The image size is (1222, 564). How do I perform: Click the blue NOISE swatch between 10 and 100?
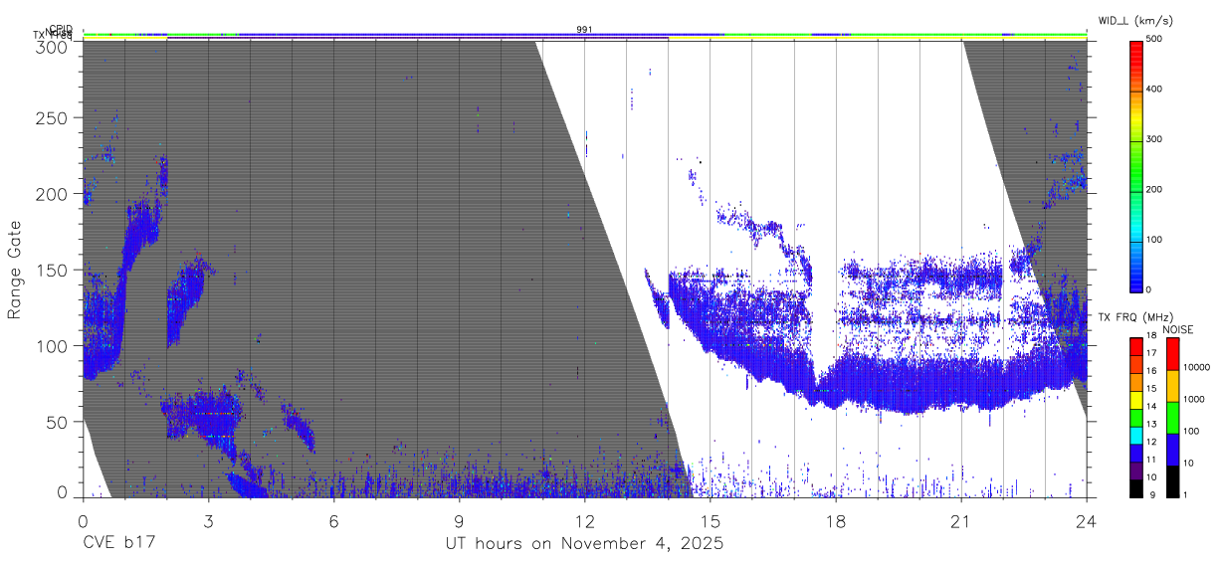[x=1172, y=449]
